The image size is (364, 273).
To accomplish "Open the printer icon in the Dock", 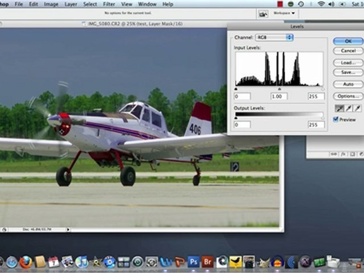I will pyautogui.click(x=333, y=262).
